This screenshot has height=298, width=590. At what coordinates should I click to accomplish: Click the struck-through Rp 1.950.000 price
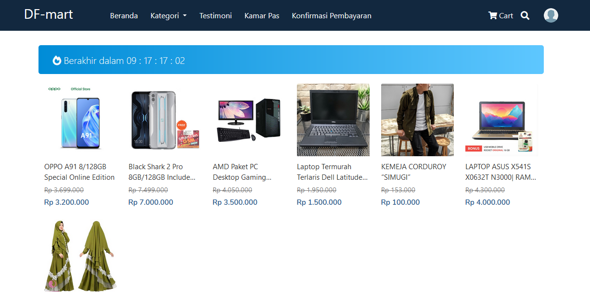tap(317, 190)
